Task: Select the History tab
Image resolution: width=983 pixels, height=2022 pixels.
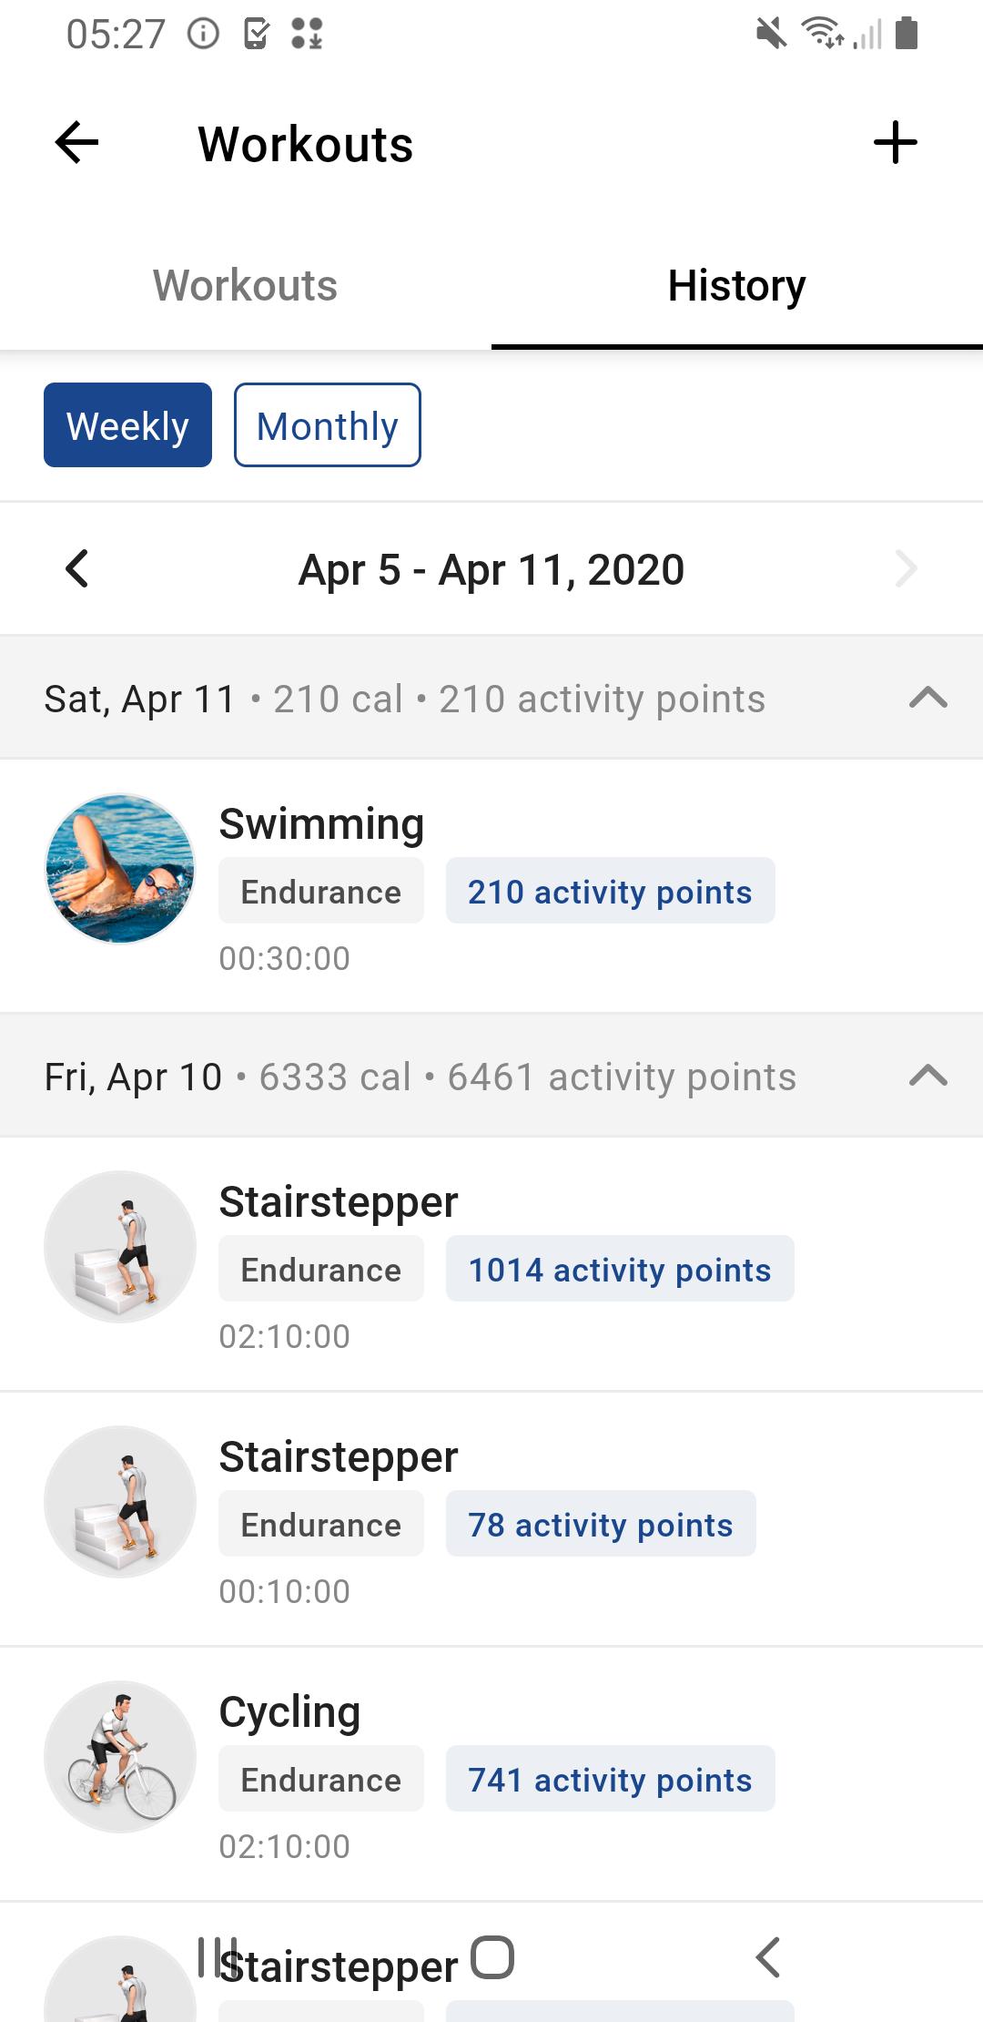Action: pyautogui.click(x=737, y=286)
